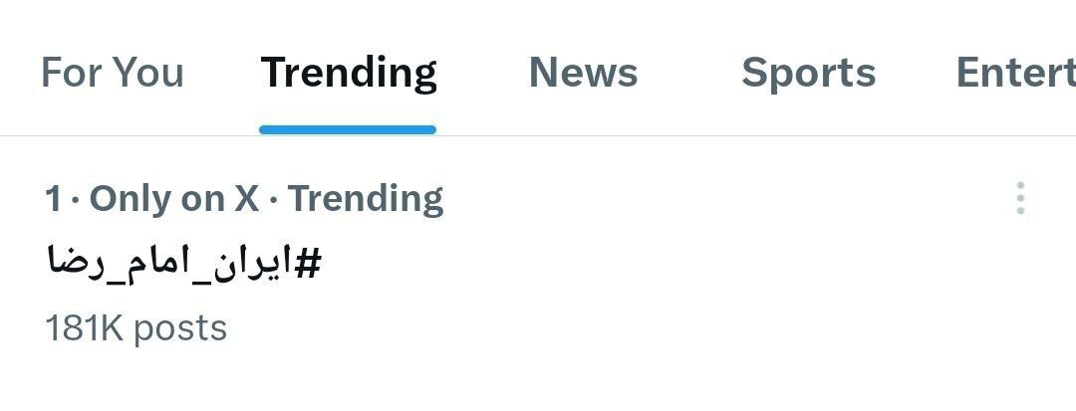The image size is (1076, 411).
Task: Click the rank number 1 of the top trend
Action: click(x=52, y=199)
